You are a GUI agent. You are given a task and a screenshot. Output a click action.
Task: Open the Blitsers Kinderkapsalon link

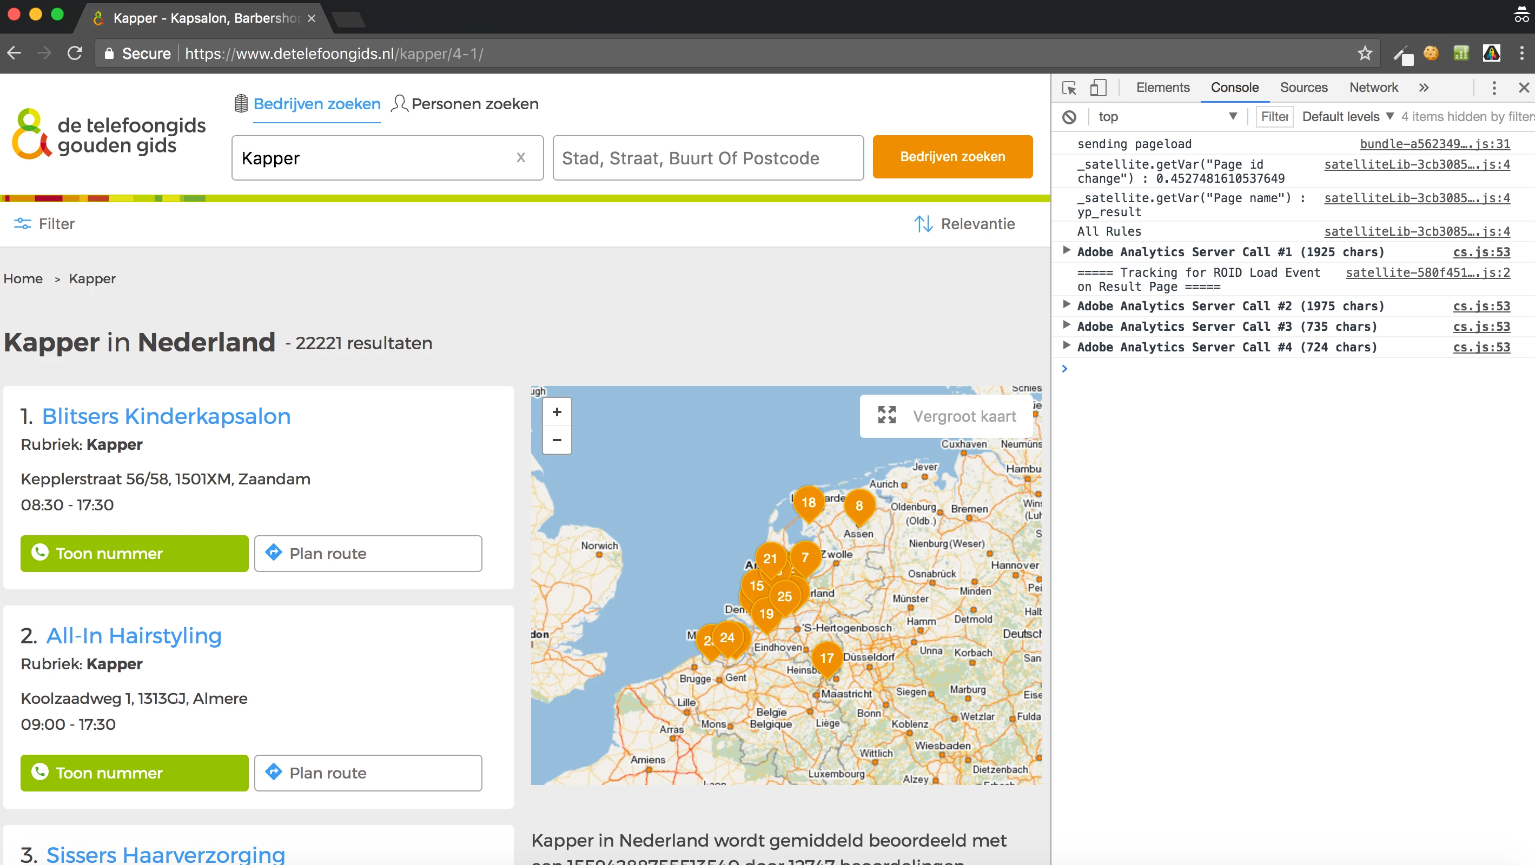tap(166, 416)
